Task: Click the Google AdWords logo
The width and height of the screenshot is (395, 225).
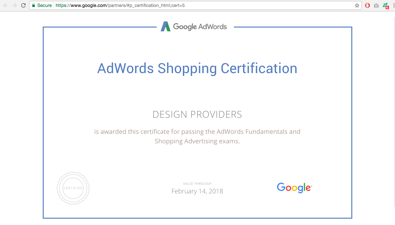Action: pos(194,27)
